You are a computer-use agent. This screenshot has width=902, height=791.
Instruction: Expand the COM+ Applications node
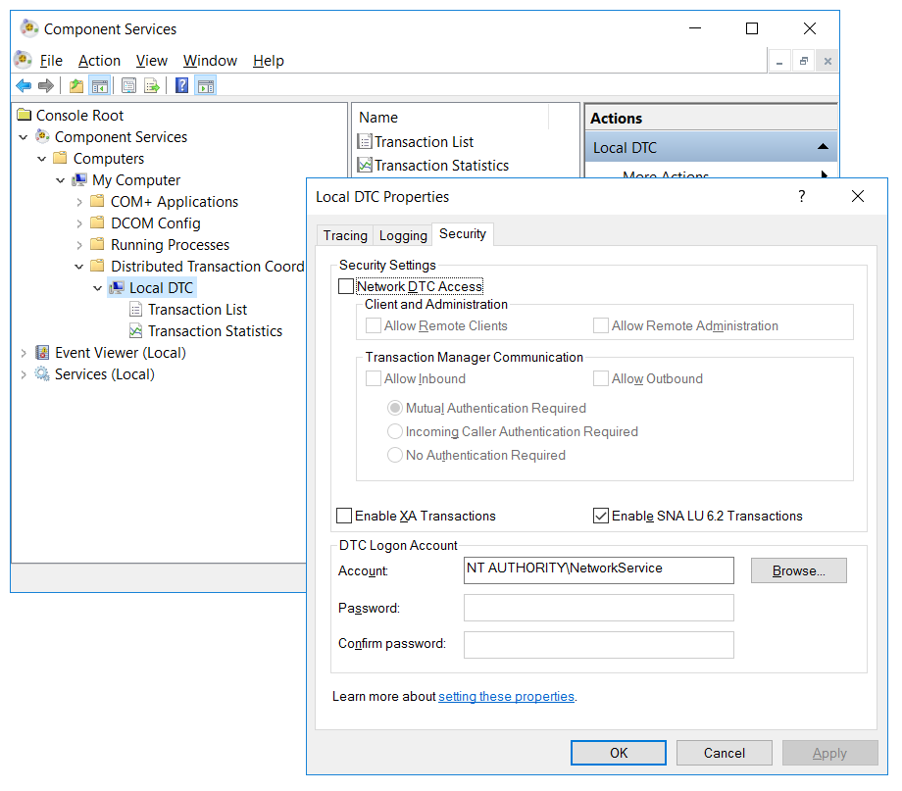pos(79,202)
